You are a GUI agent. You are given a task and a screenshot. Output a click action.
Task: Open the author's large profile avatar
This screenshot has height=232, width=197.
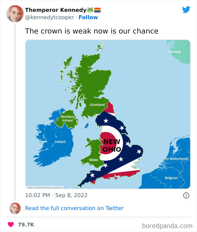click(x=15, y=14)
